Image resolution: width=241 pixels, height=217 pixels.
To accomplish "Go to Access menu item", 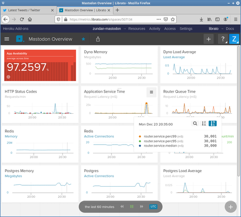I will (x=170, y=28).
